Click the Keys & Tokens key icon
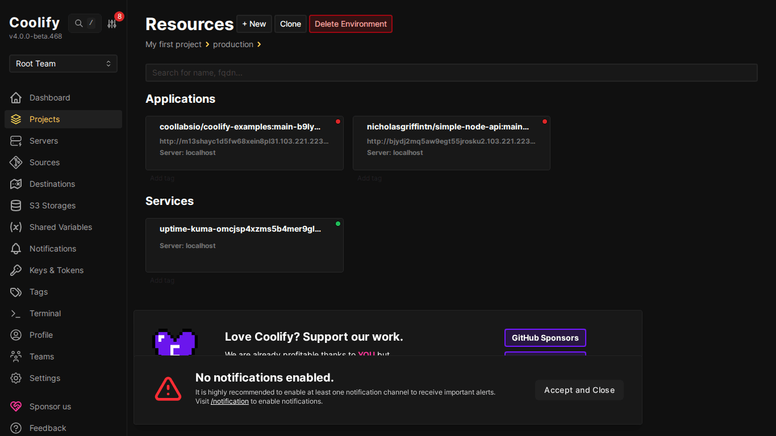The width and height of the screenshot is (776, 436). (16, 270)
